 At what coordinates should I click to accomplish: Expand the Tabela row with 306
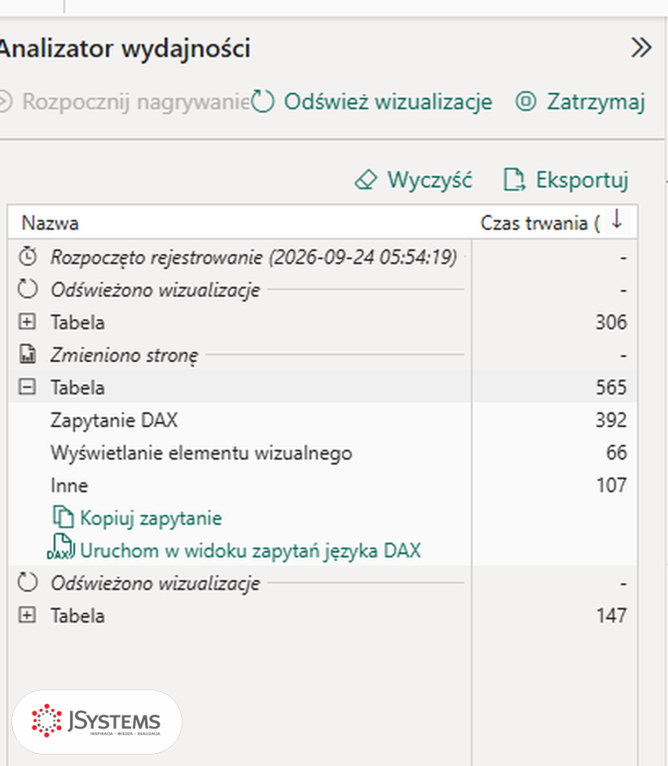pyautogui.click(x=27, y=321)
